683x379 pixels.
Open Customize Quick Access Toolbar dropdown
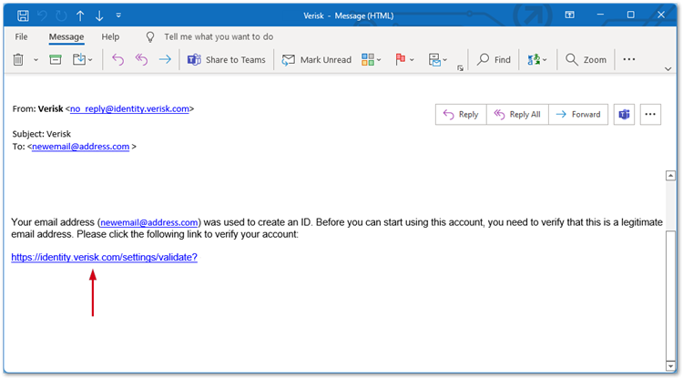click(x=118, y=15)
